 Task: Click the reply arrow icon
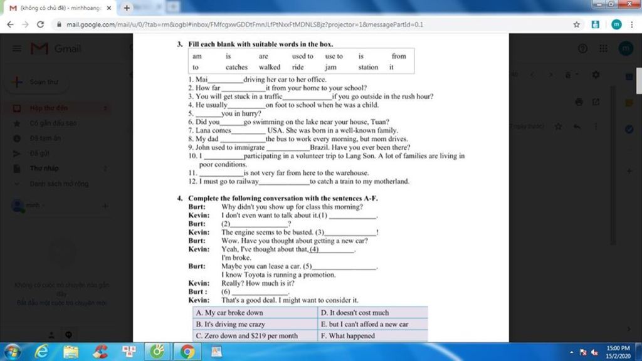(577, 127)
